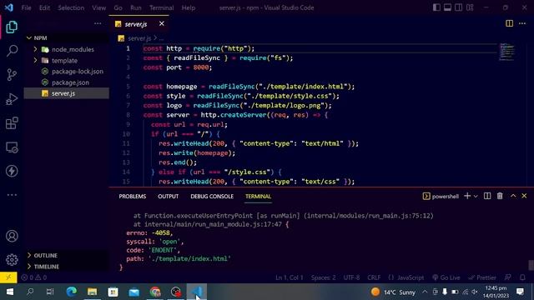Toggle primary side bar layout button
534x300 pixels.
[x=436, y=7]
